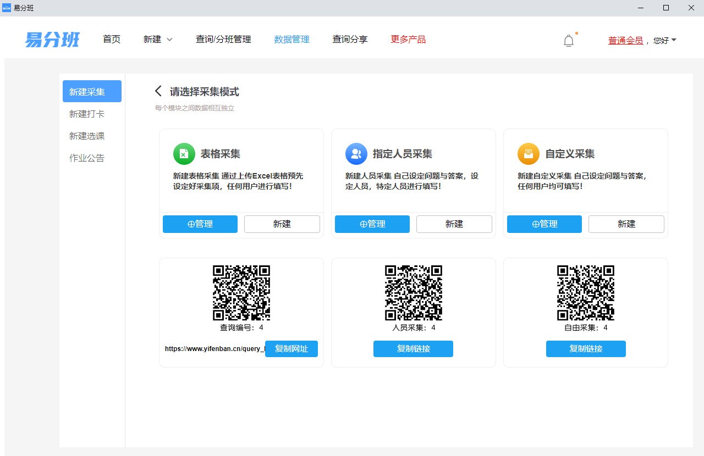Screen dimensions: 704x456
Task: Click 复制链接 under 人员采集
Action: [414, 349]
